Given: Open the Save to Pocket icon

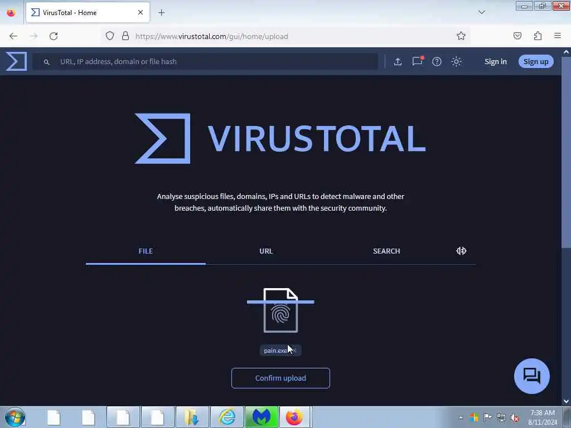Looking at the screenshot, I should pyautogui.click(x=517, y=36).
